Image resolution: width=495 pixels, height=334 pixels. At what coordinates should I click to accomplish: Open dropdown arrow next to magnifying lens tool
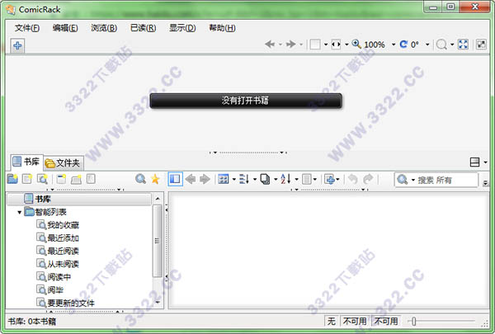(x=452, y=45)
